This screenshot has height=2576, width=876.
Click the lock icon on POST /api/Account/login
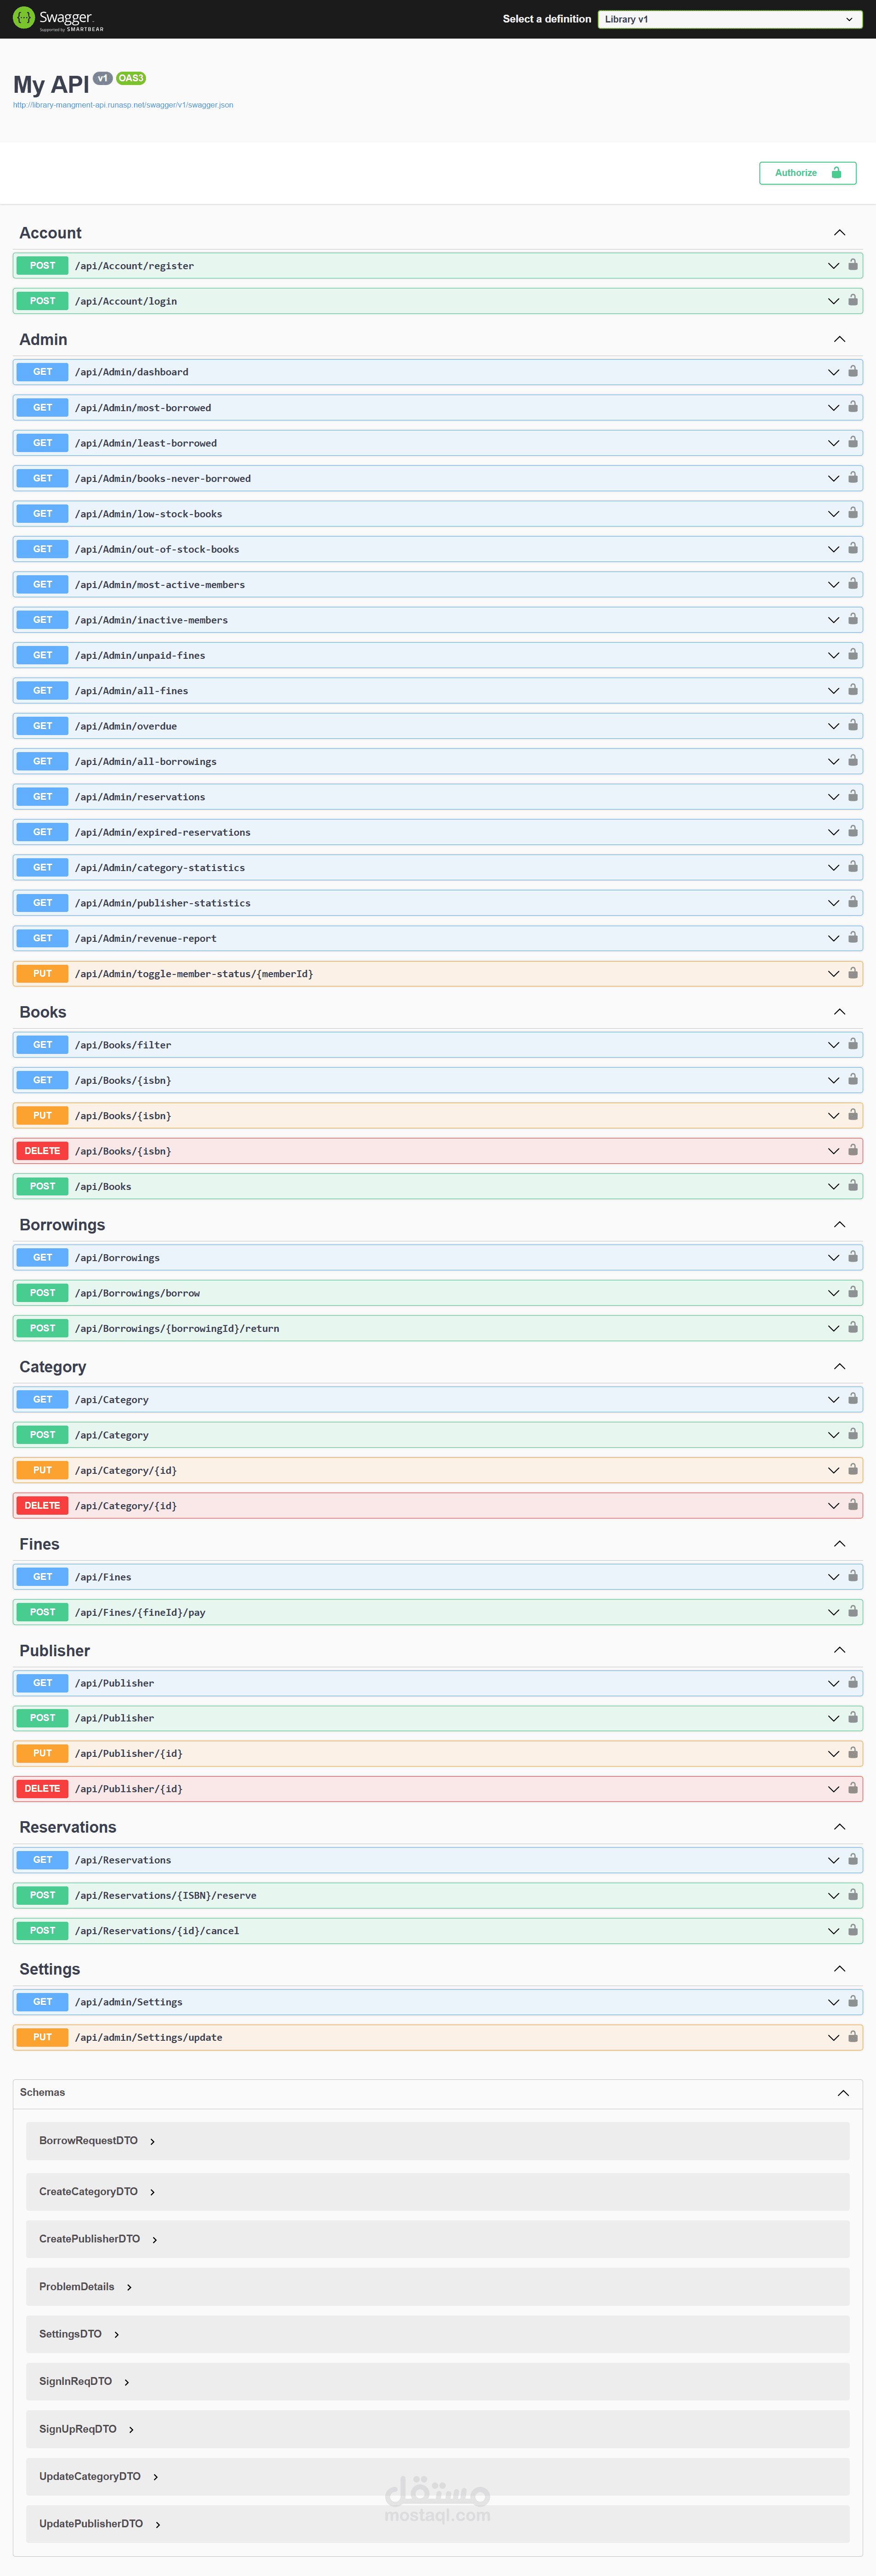click(852, 300)
